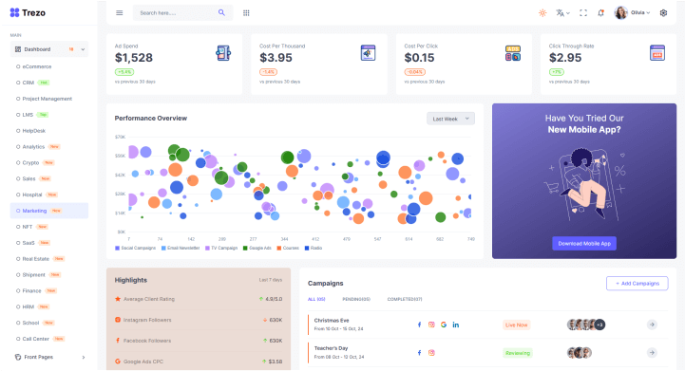Open Christmas Eve campaign arrow

click(652, 325)
